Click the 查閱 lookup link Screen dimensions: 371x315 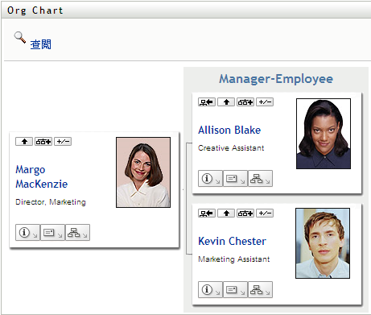tap(40, 44)
